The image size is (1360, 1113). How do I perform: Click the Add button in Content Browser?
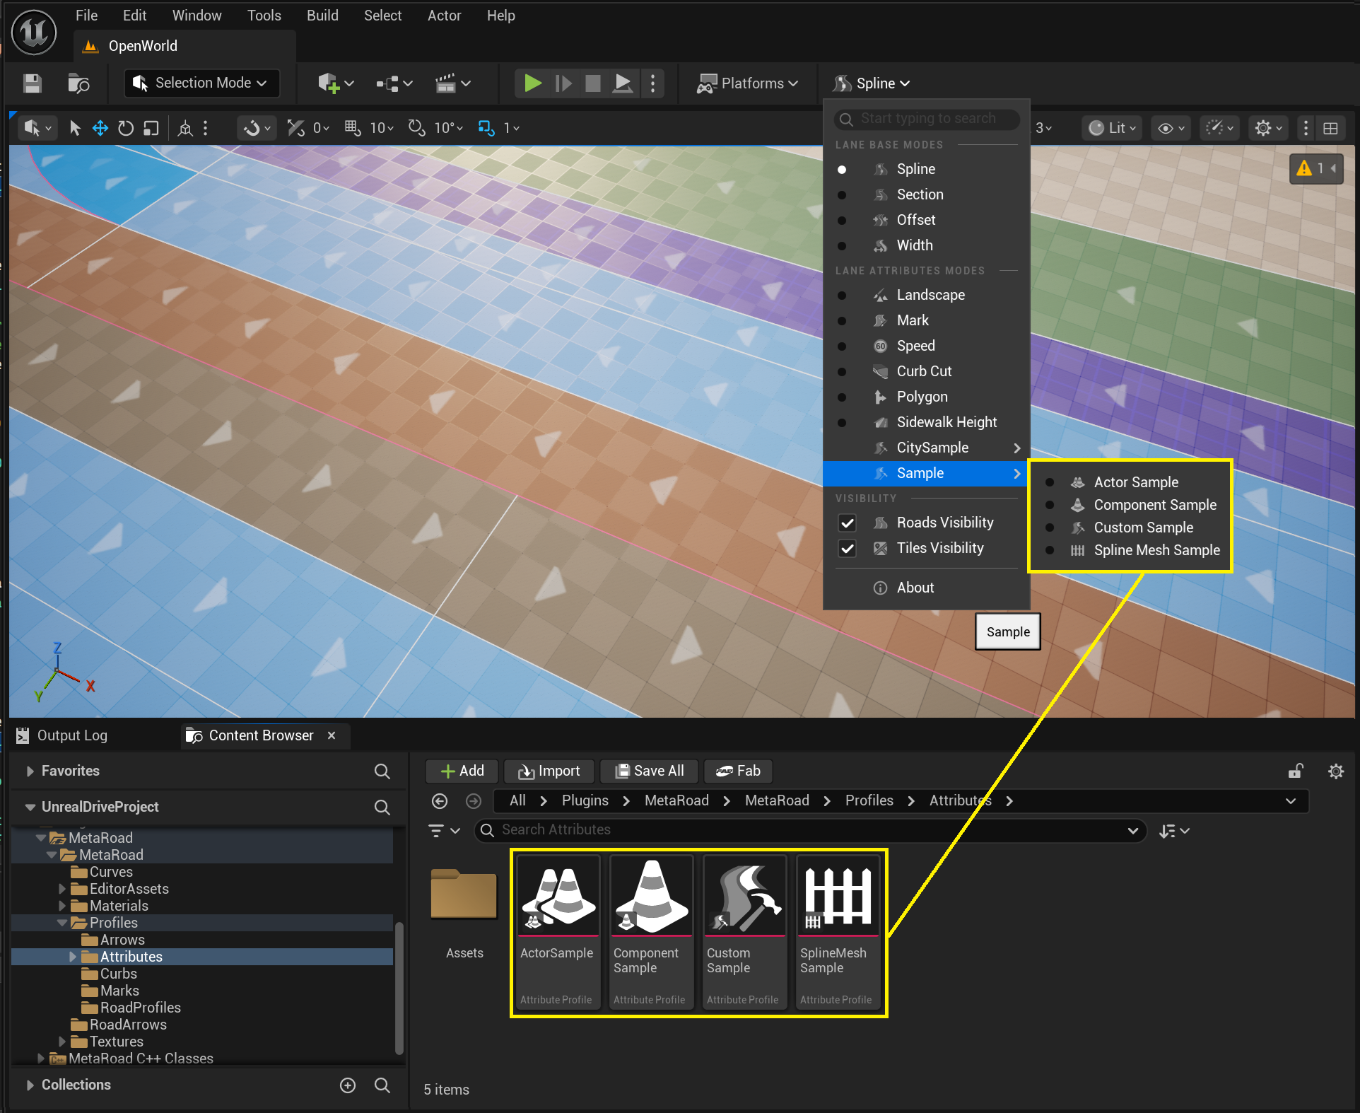[x=462, y=771]
